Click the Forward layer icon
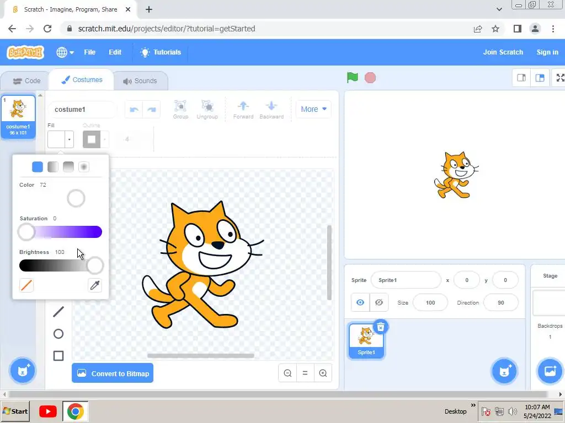The image size is (565, 423). 243,110
